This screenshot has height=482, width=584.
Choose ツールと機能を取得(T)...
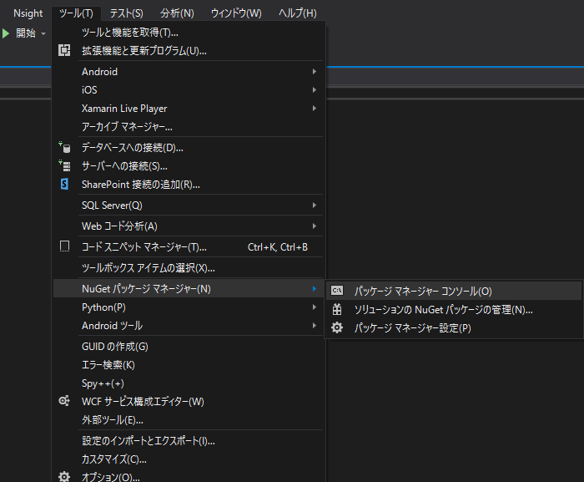point(189,33)
